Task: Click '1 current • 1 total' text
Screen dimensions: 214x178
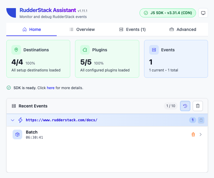Action: point(164,70)
